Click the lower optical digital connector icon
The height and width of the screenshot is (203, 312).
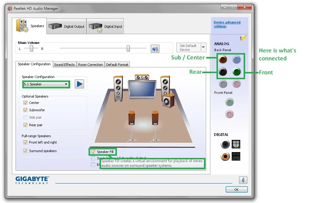tap(236, 156)
